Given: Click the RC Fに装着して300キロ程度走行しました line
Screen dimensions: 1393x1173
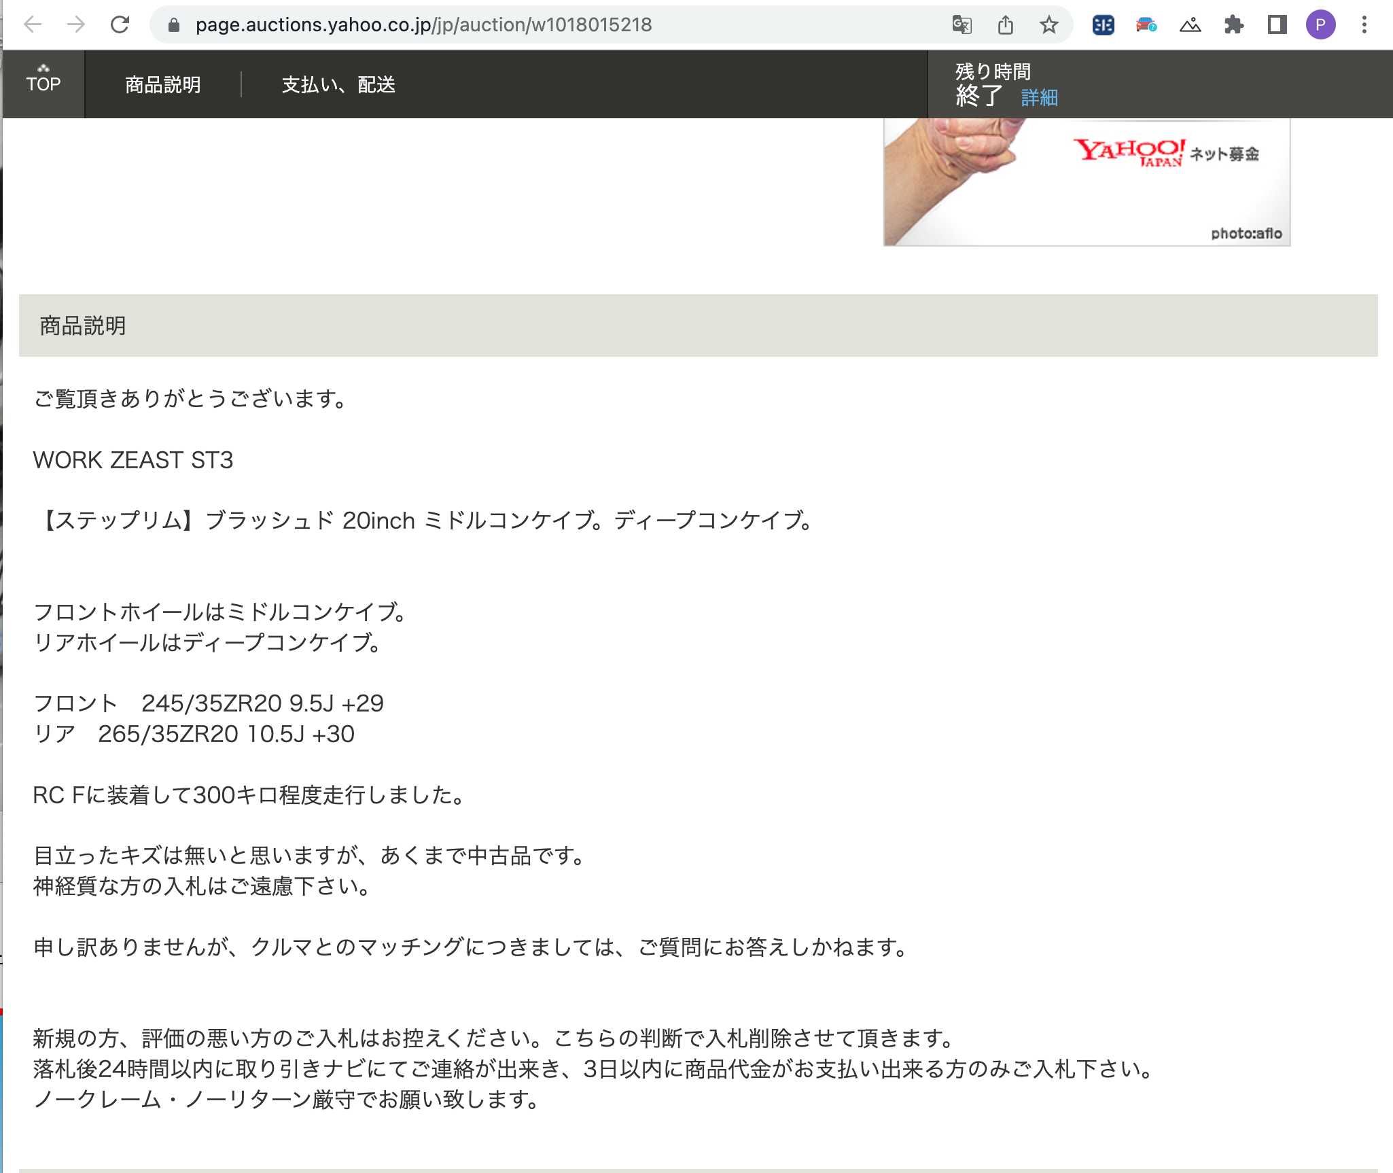Looking at the screenshot, I should 249,795.
